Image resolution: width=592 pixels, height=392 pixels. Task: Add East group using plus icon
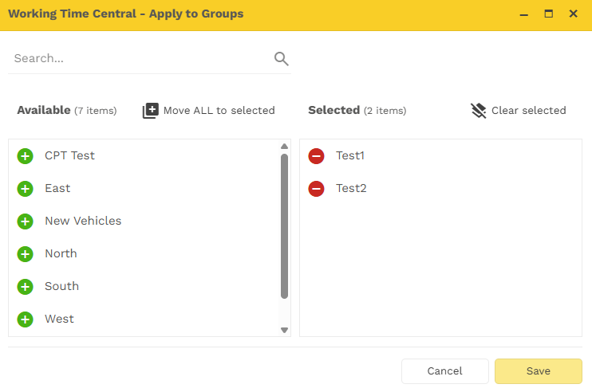[25, 189]
